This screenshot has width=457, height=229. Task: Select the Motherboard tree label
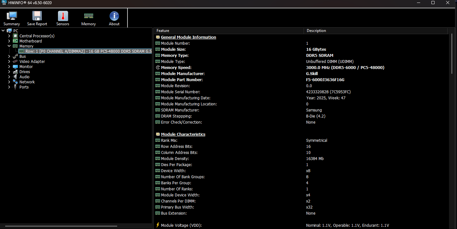[x=30, y=41]
